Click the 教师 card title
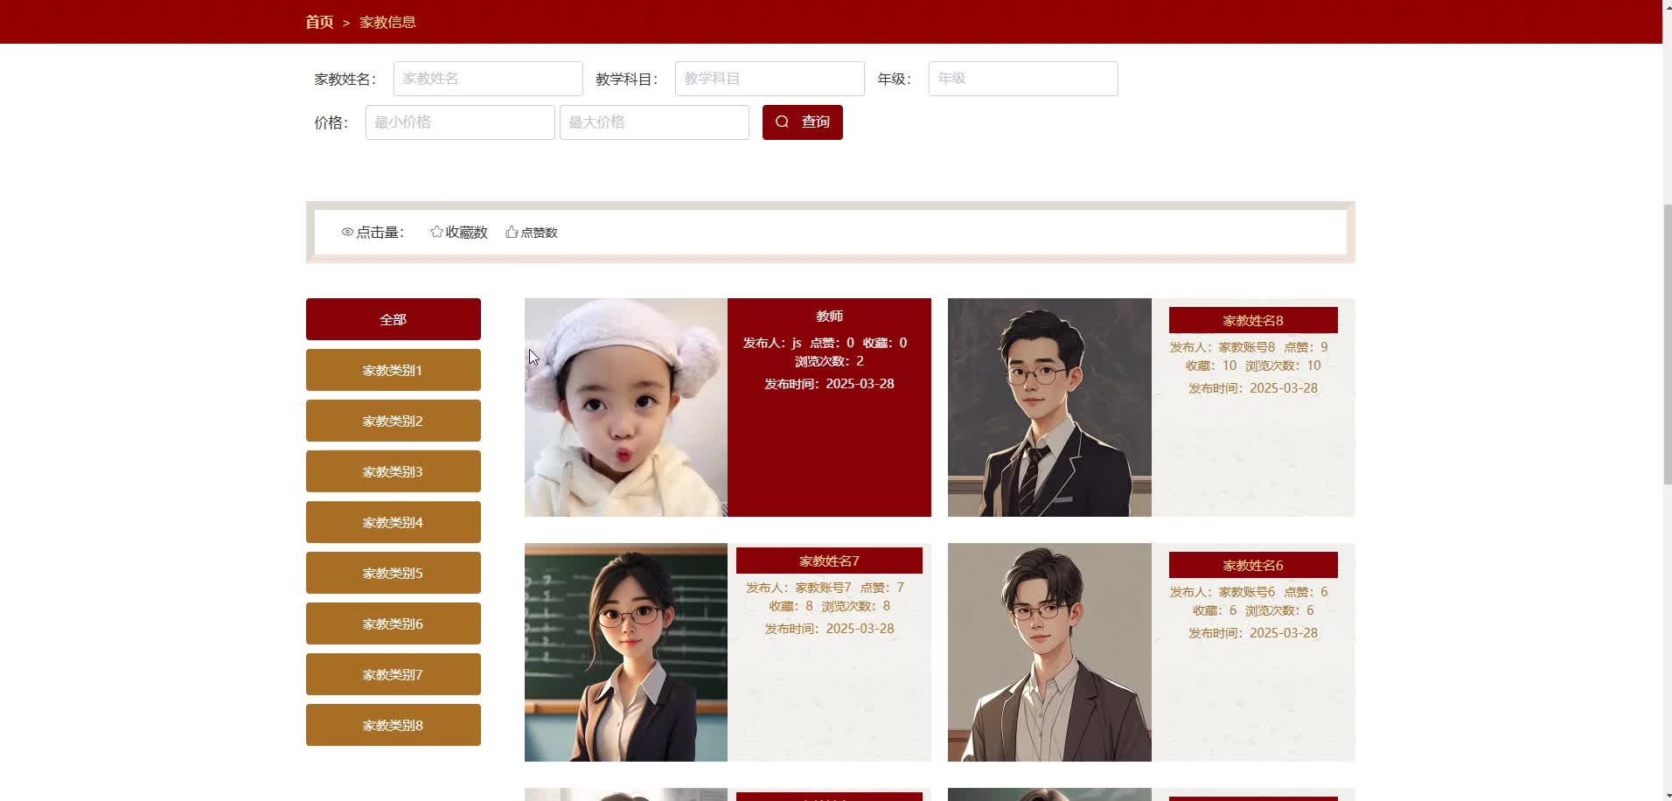This screenshot has width=1672, height=801. point(829,316)
